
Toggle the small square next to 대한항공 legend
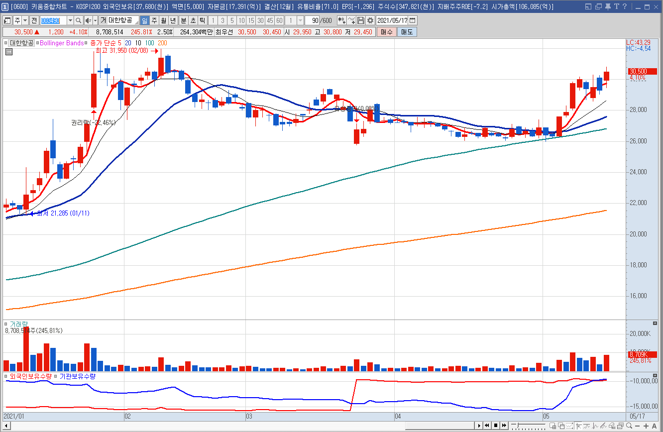pos(6,43)
